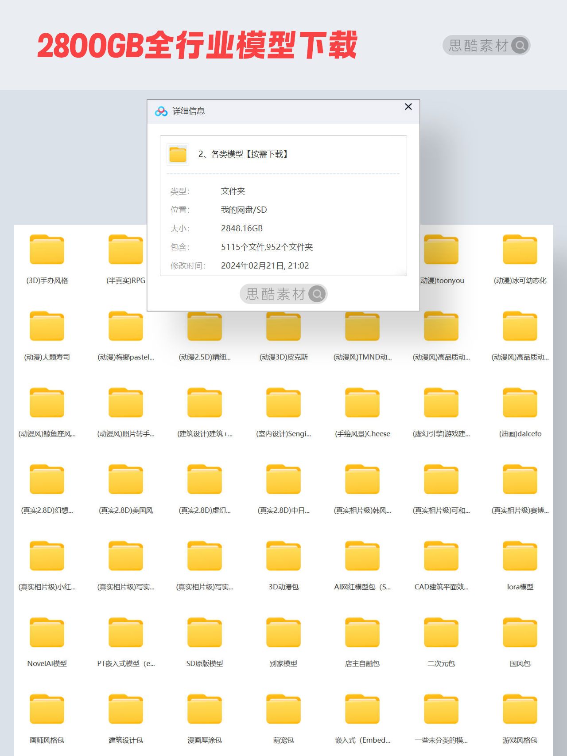
Task: Open the (动漫风)鲸鱼座风 folder
Action: pyautogui.click(x=47, y=402)
